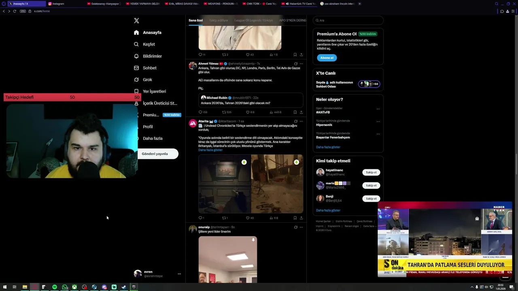Open Ahmet Yılmaz profile avatar
This screenshot has height=291, width=518.
193,65
